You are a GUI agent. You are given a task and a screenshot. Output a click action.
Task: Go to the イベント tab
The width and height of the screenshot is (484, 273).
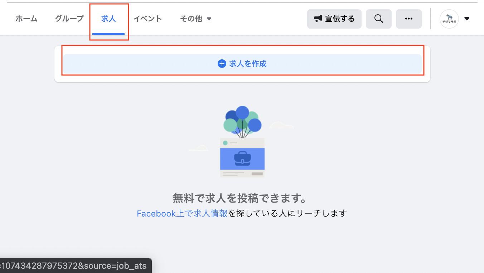tap(147, 19)
